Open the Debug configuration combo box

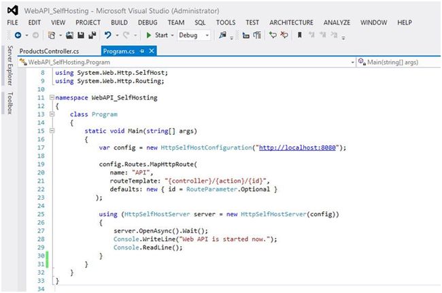(194, 35)
